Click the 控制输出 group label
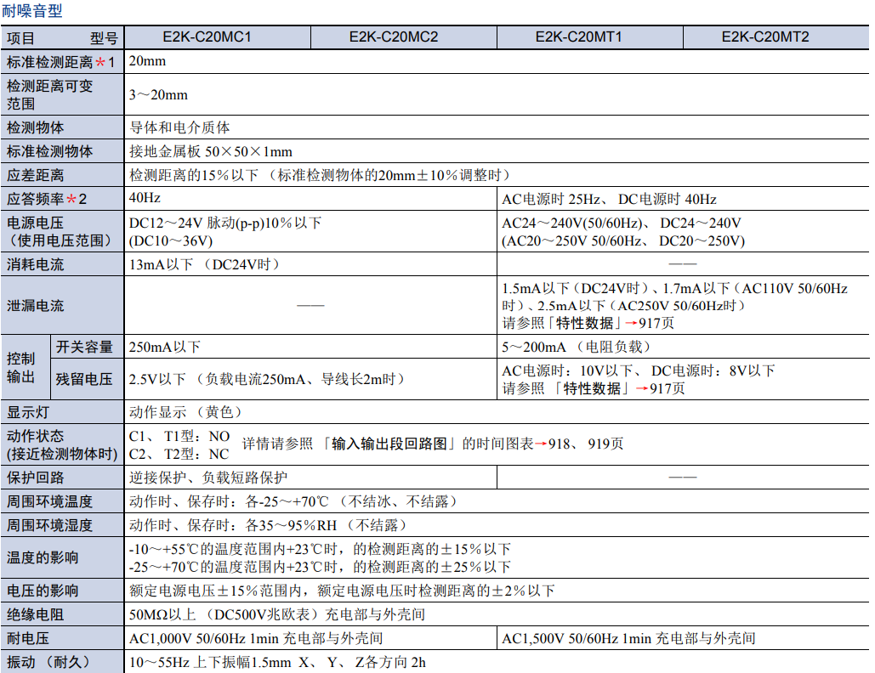Image resolution: width=875 pixels, height=673 pixels. [x=21, y=367]
